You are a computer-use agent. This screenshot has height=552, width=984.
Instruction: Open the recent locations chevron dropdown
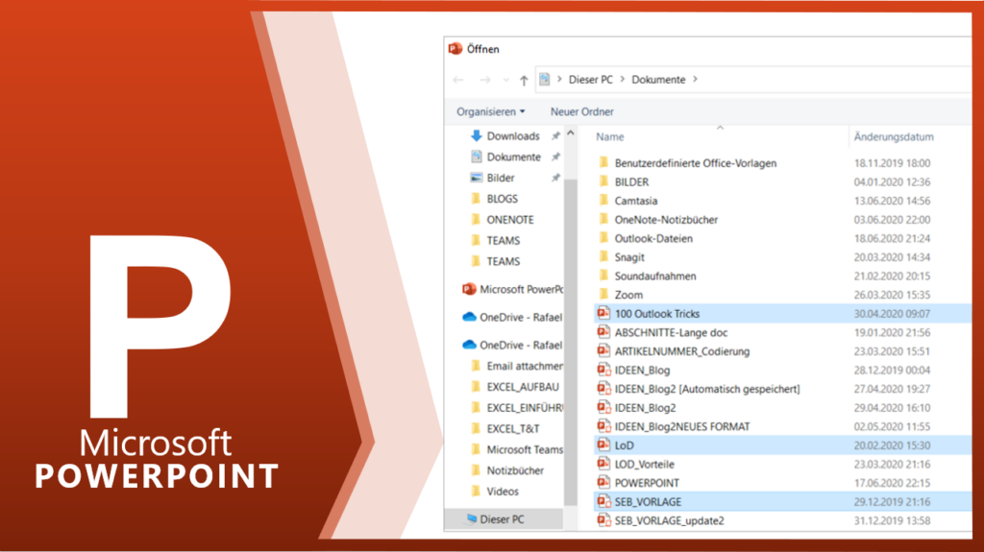tap(504, 80)
